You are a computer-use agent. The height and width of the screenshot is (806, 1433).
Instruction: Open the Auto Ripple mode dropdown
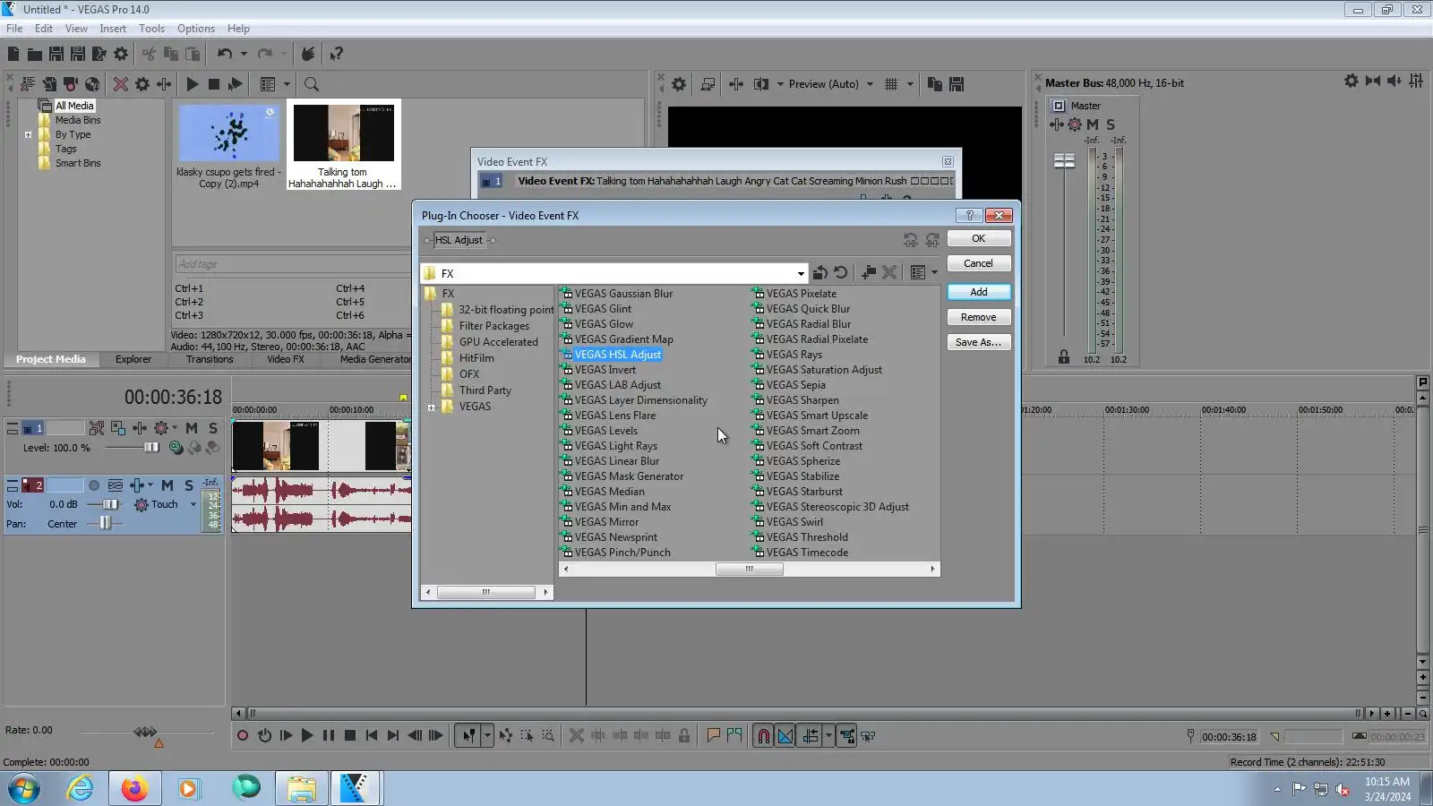[x=828, y=736]
